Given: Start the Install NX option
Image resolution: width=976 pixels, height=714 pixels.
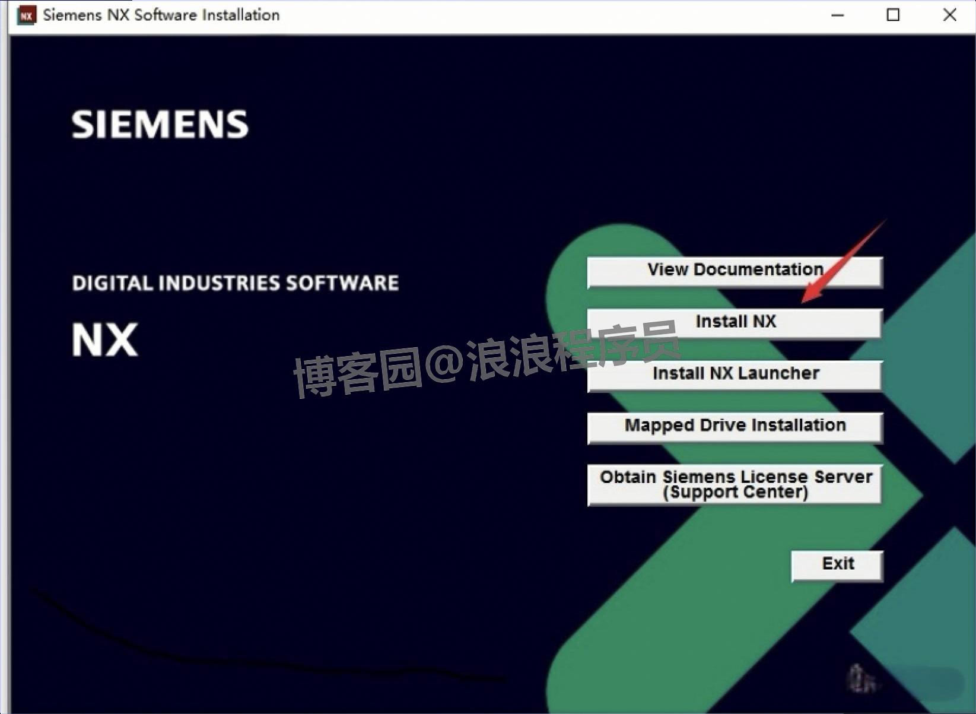Looking at the screenshot, I should point(735,323).
